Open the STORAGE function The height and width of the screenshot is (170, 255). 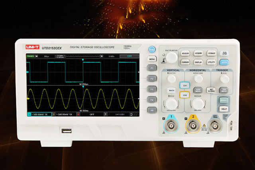click(211, 53)
